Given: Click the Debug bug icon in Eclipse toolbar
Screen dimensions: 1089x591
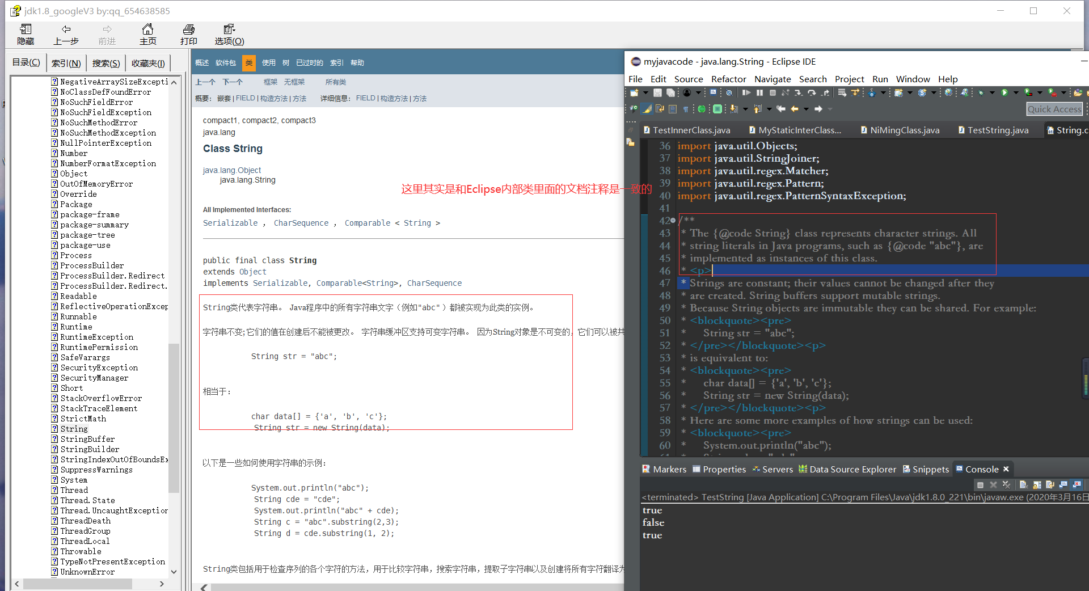Looking at the screenshot, I should 981,92.
